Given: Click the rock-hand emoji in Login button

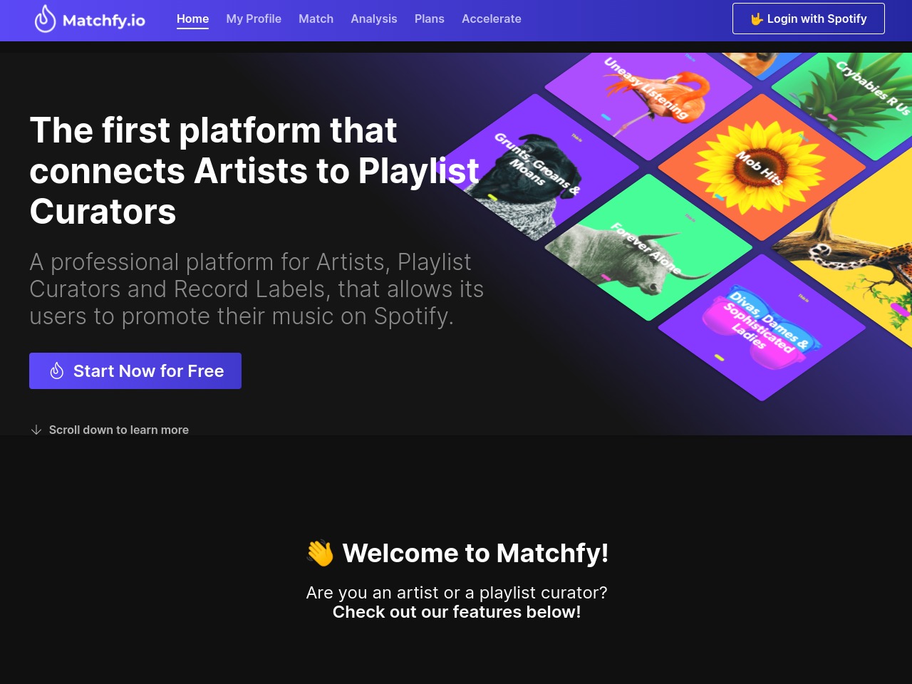Looking at the screenshot, I should pyautogui.click(x=757, y=19).
